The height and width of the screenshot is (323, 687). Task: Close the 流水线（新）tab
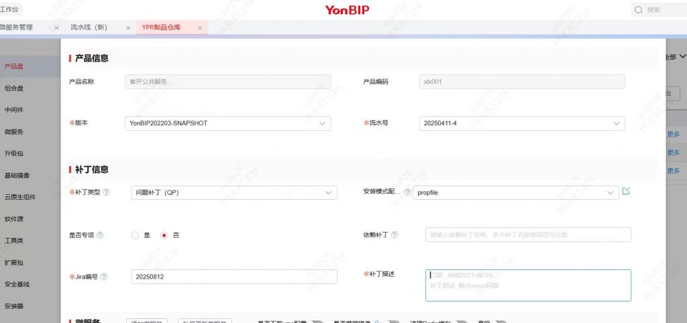tap(128, 28)
